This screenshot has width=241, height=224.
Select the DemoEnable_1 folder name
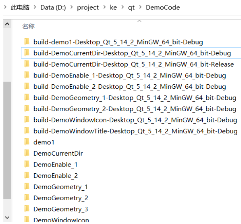[x=55, y=165]
